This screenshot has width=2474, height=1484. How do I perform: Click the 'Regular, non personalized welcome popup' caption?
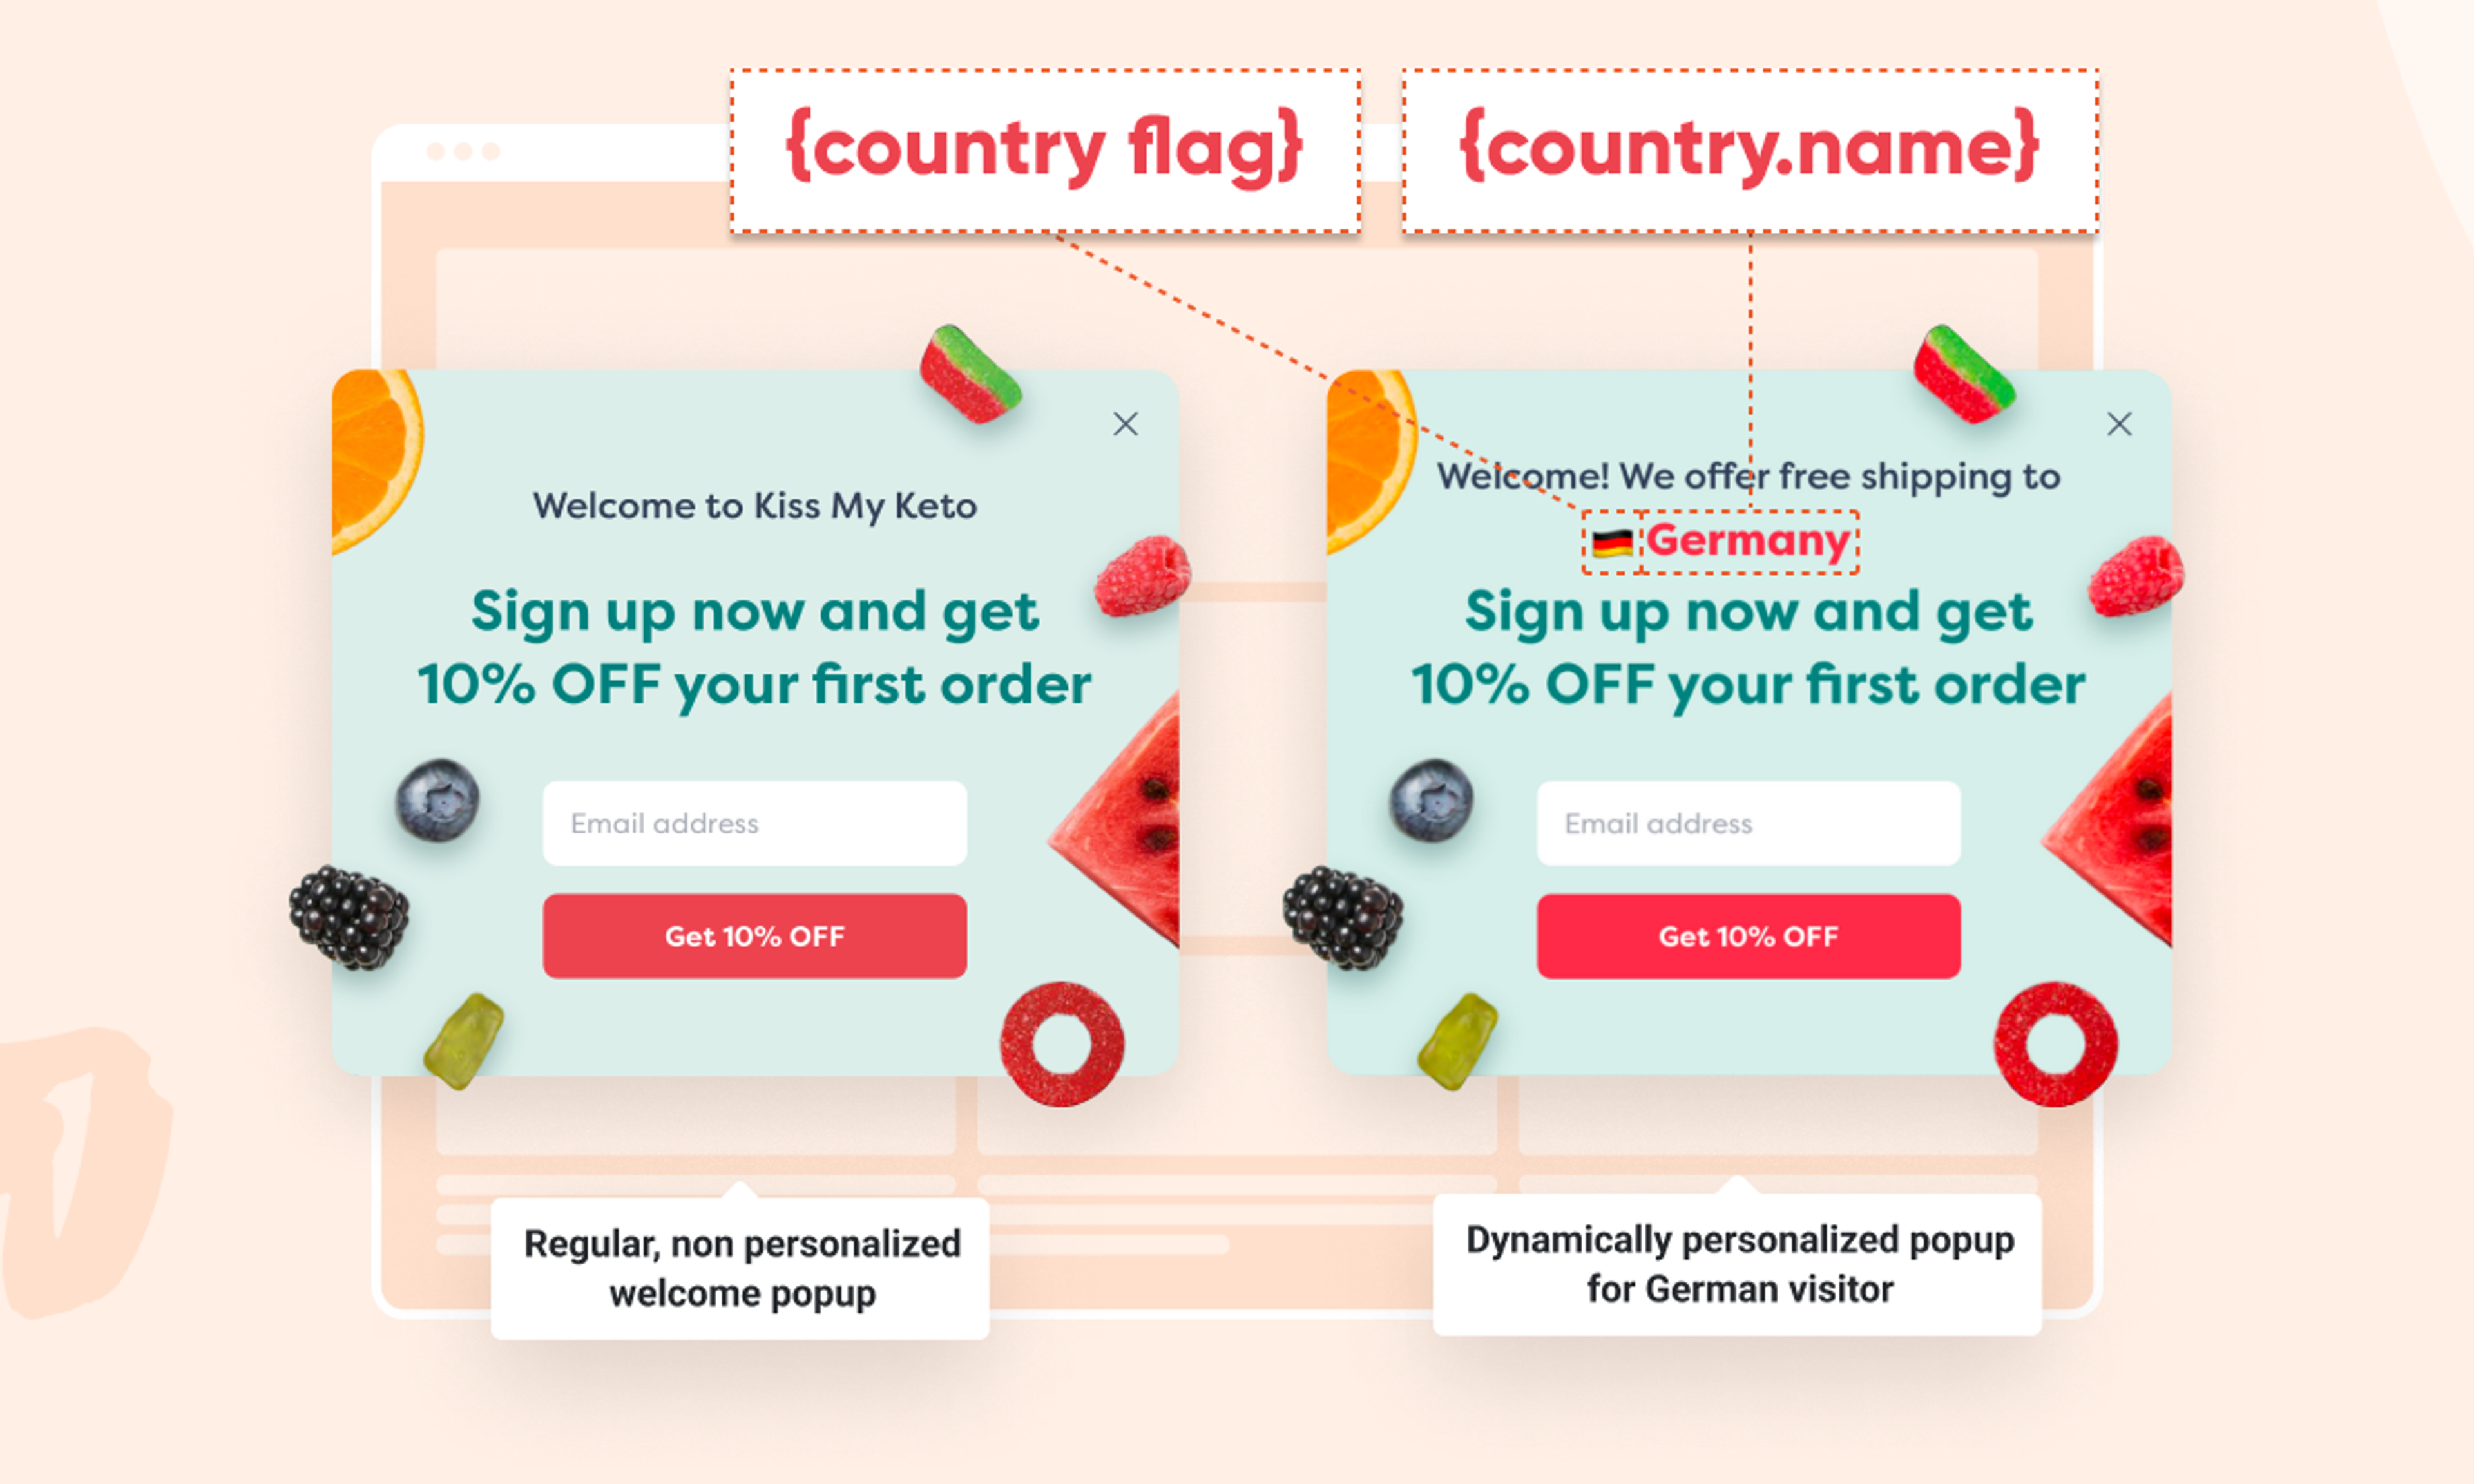tap(739, 1268)
